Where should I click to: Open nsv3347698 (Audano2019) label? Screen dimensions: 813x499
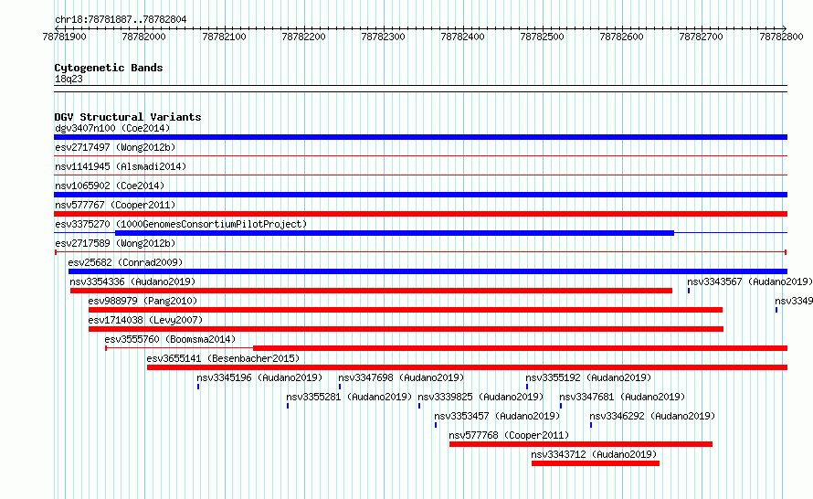tap(401, 377)
